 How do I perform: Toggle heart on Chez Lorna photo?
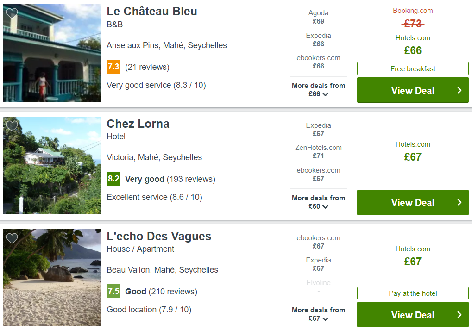coord(12,125)
